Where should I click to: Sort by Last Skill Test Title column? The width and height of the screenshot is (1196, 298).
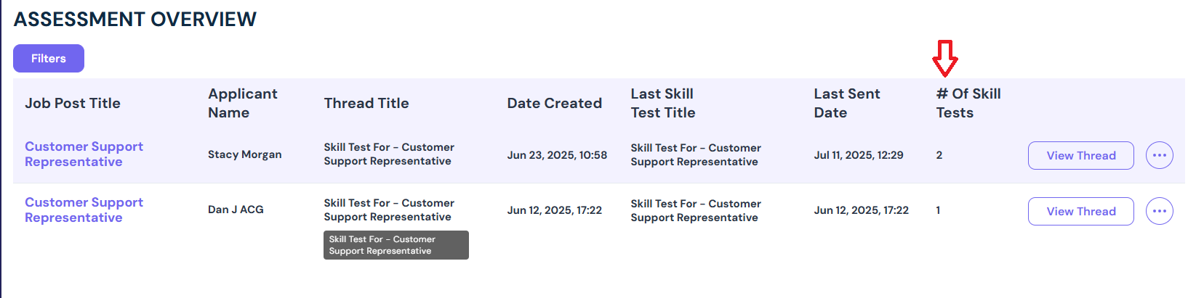click(663, 103)
